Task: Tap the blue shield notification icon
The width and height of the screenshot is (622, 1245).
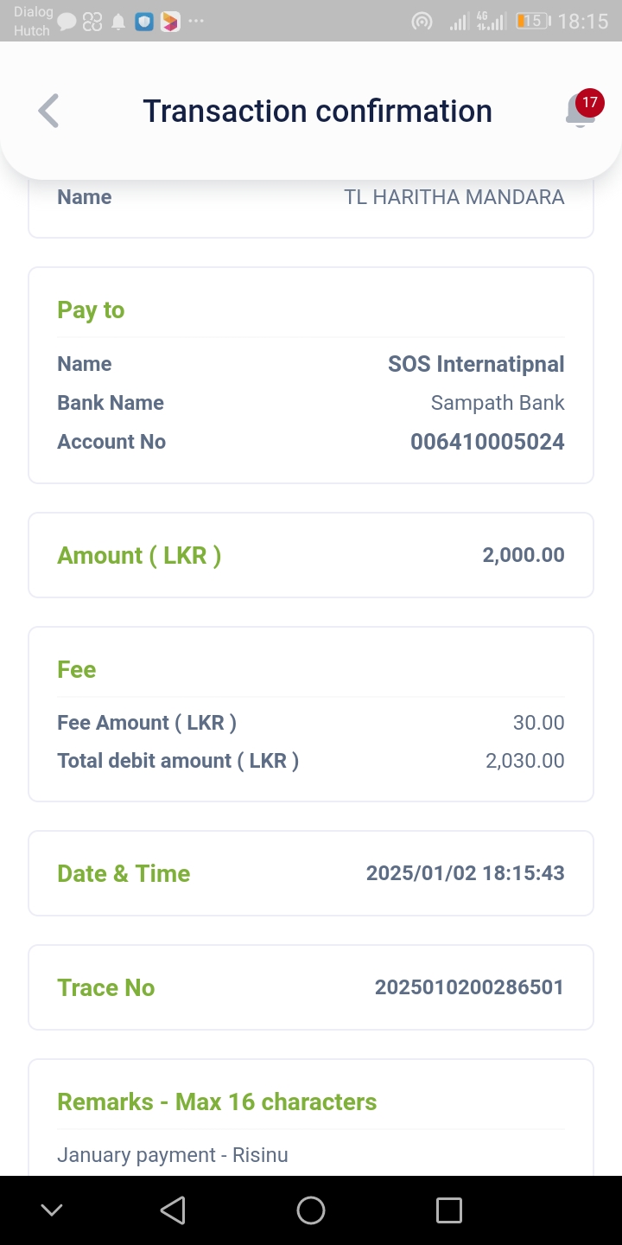Action: click(x=144, y=22)
